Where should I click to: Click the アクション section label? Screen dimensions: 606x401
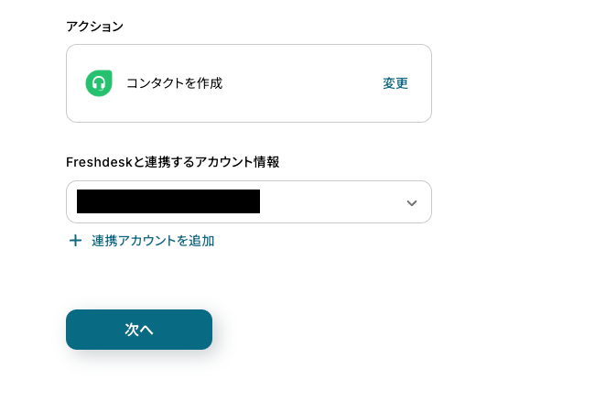tap(94, 26)
